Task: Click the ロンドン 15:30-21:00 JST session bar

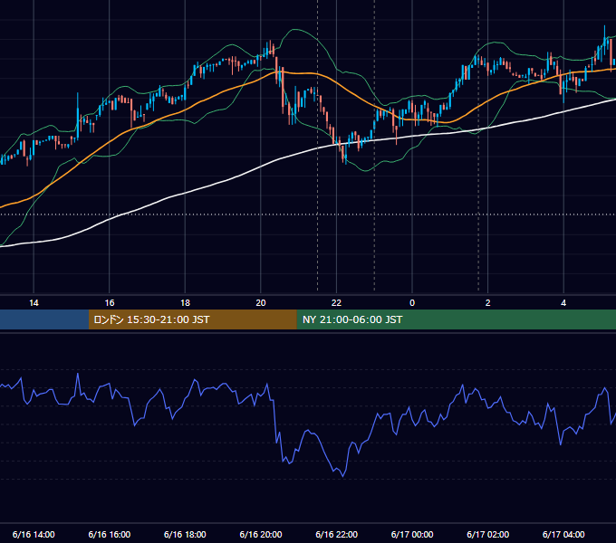Action: (x=192, y=319)
